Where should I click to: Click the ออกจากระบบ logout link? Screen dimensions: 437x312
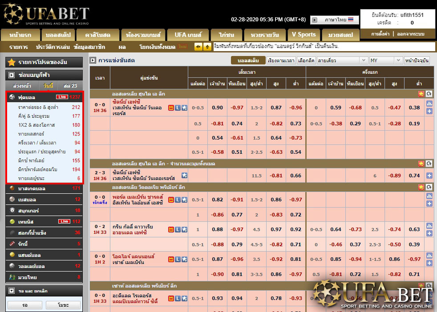(x=411, y=34)
